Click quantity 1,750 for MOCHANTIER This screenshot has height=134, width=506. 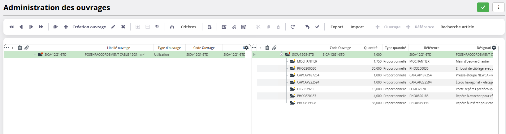(378, 61)
